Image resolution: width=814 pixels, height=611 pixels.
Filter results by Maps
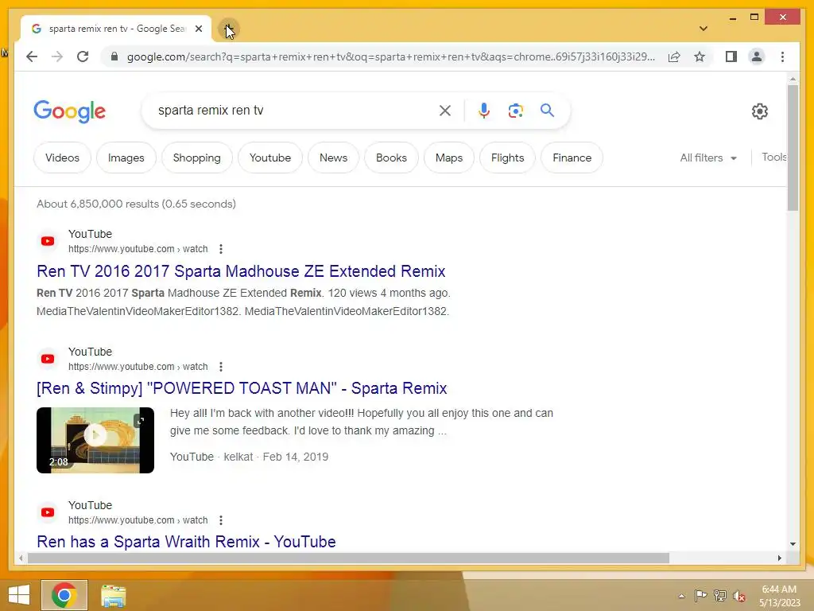pos(449,158)
